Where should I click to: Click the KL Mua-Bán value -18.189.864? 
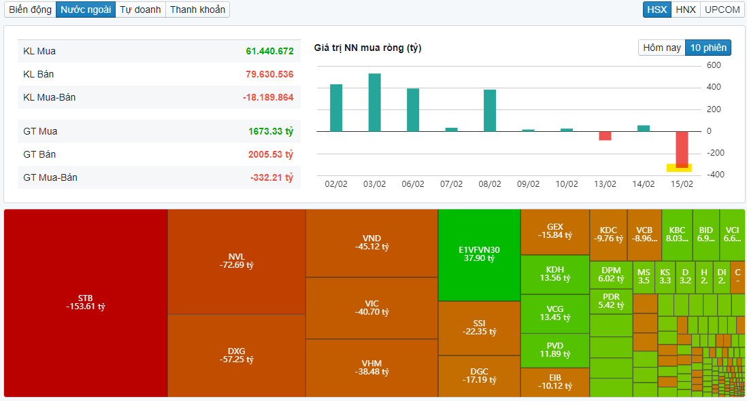(x=268, y=97)
